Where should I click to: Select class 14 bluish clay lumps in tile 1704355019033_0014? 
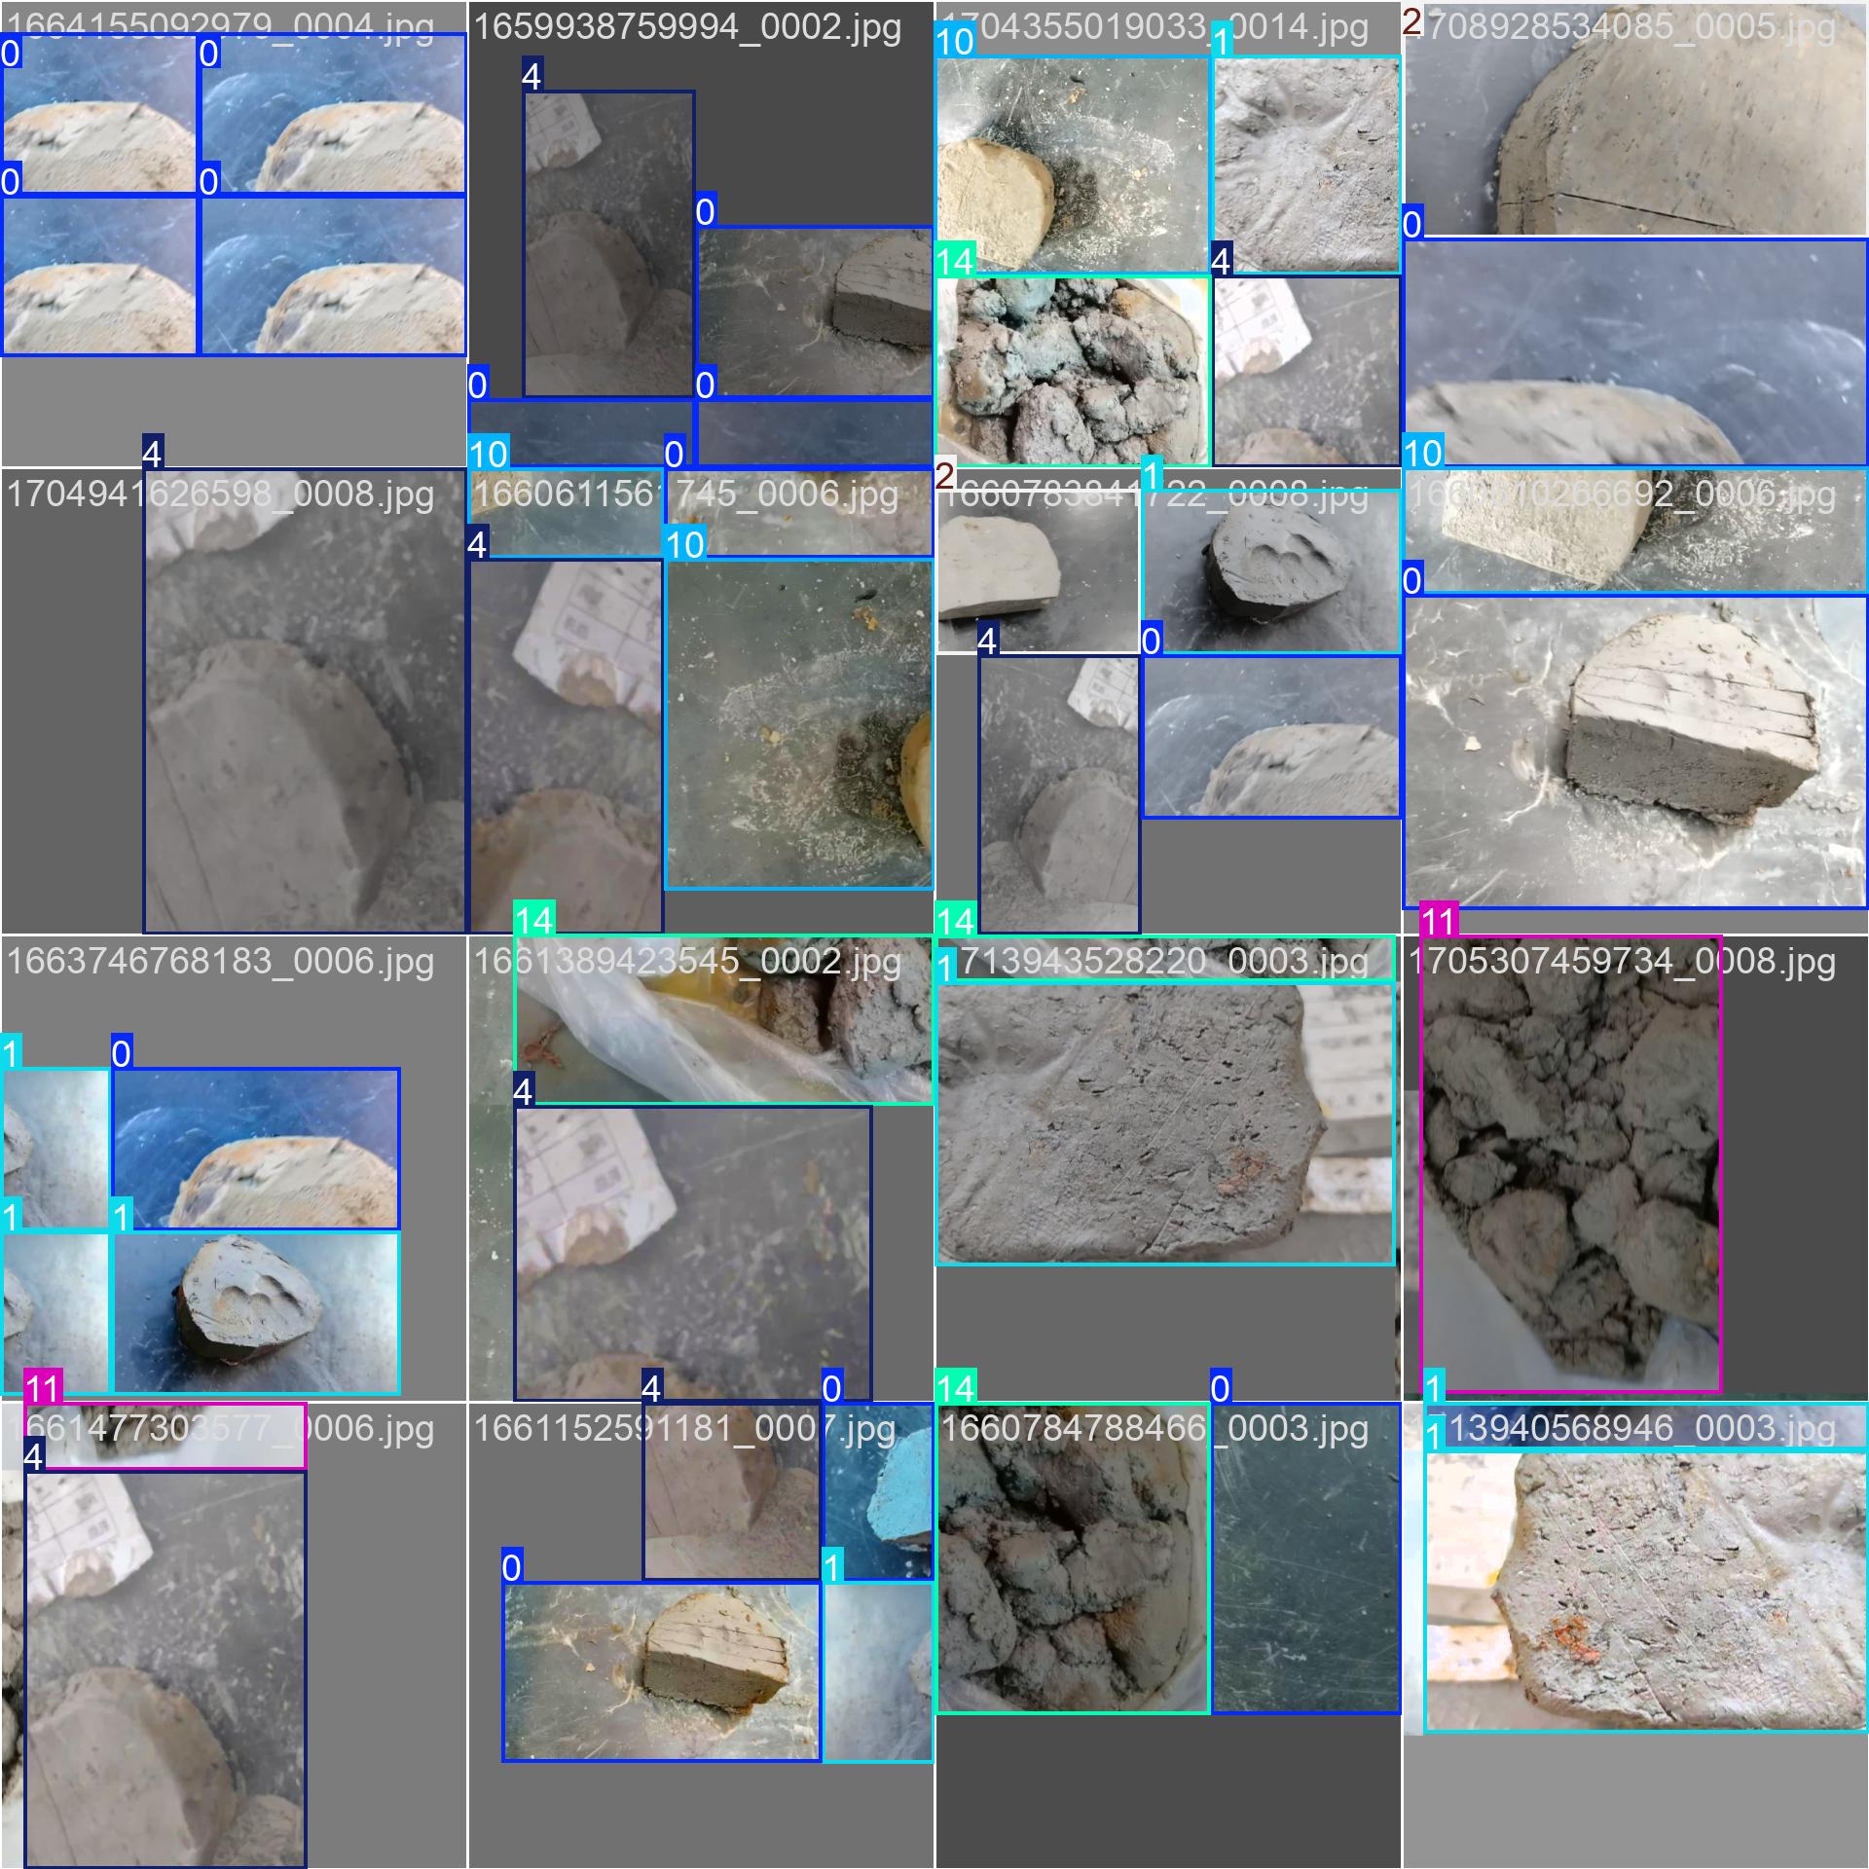pos(1072,370)
